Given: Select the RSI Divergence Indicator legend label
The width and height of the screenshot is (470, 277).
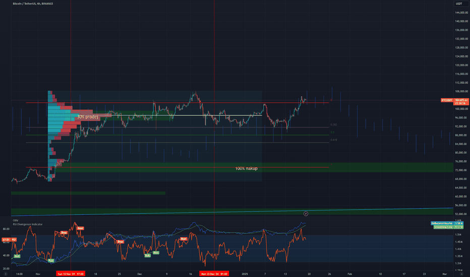Looking at the screenshot, I should (x=28, y=224).
